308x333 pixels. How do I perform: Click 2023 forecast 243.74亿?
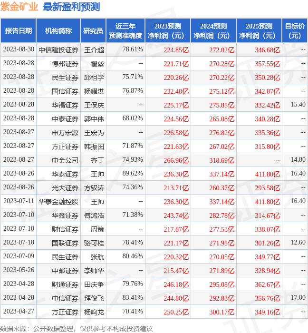click(176, 215)
